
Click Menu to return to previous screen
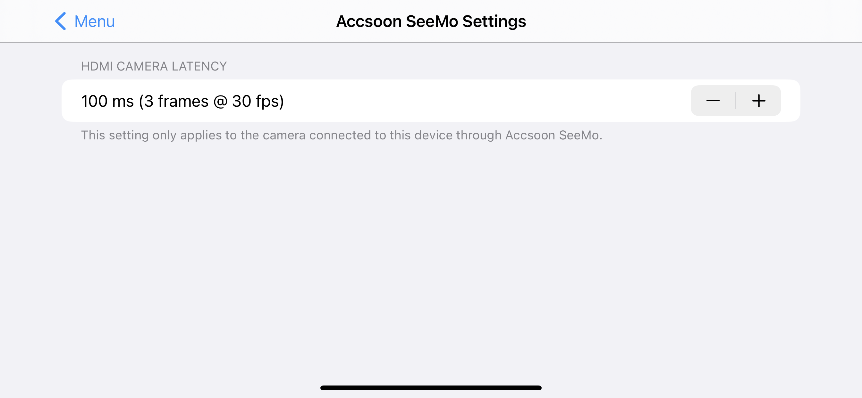(x=85, y=21)
